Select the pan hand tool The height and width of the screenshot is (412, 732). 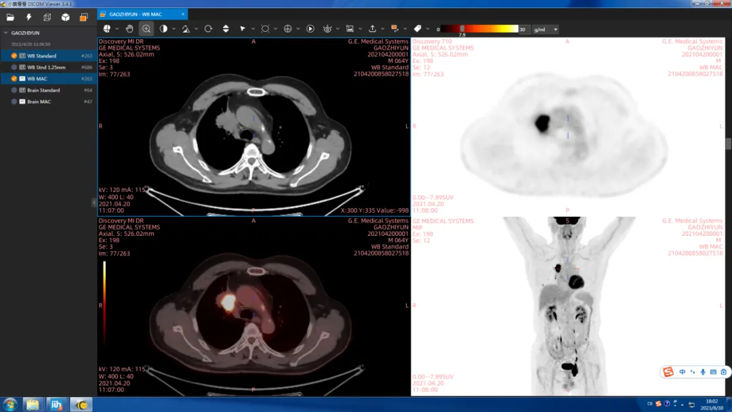(129, 29)
